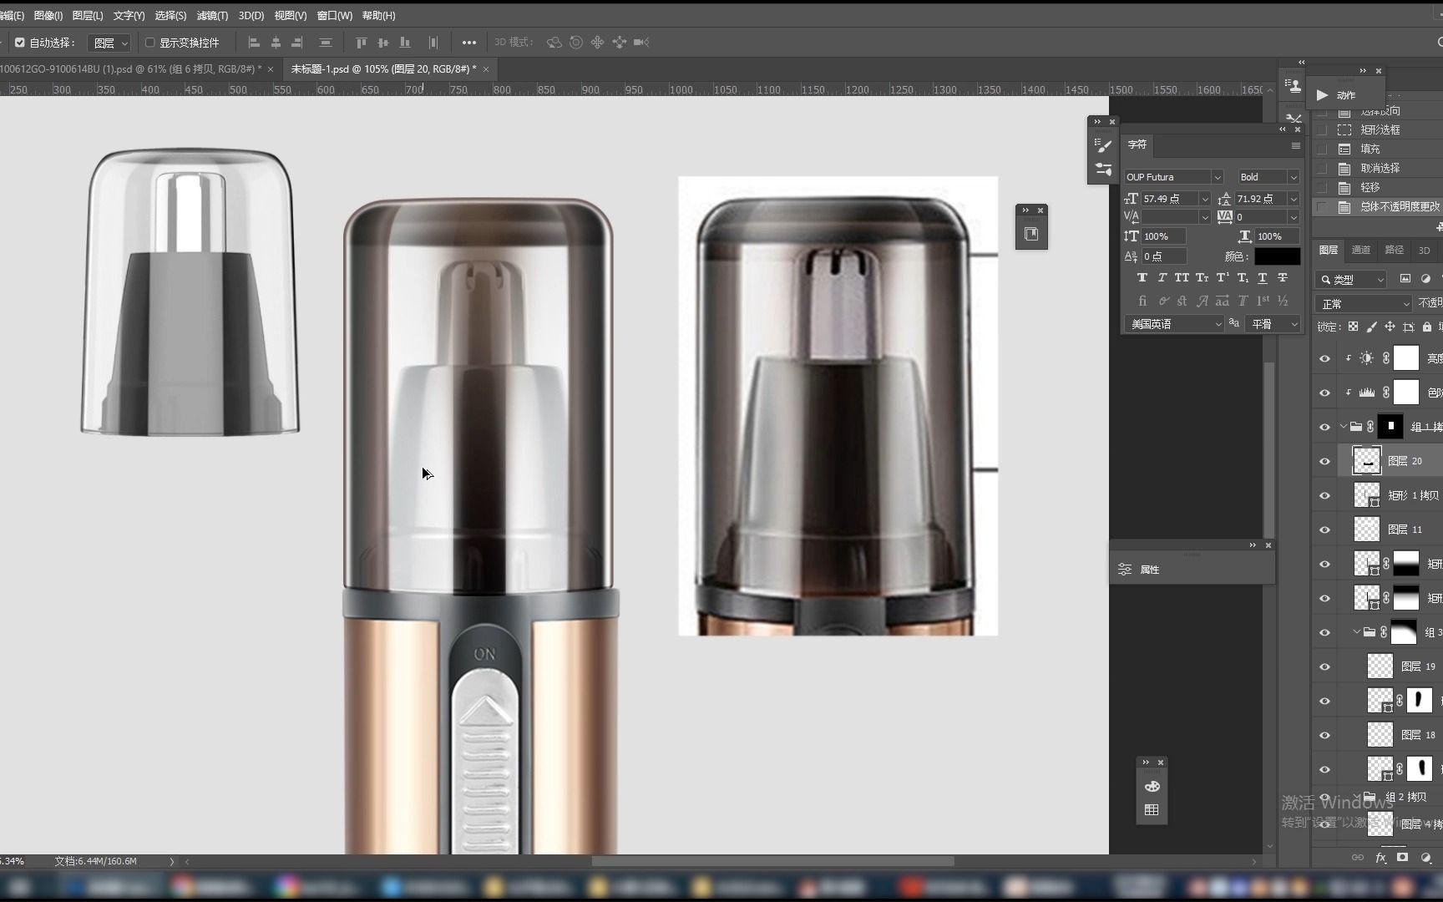Click lock transparent pixels icon
Image resolution: width=1443 pixels, height=902 pixels.
click(1353, 327)
